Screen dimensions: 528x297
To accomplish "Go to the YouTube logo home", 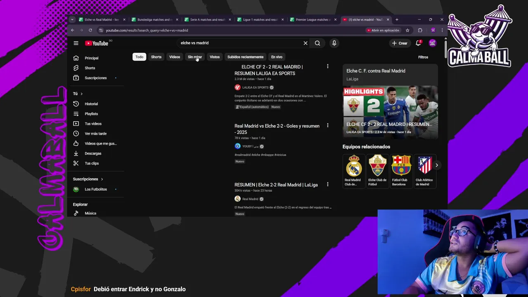I will [97, 43].
